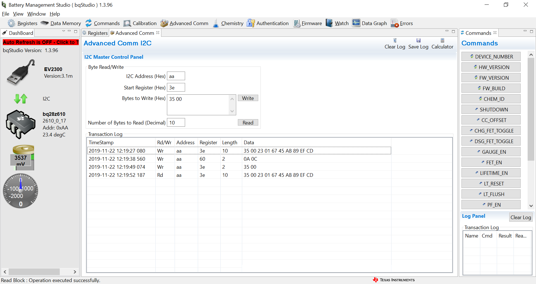Open the Commands toolbar icon
This screenshot has width=536, height=284.
(x=88, y=23)
